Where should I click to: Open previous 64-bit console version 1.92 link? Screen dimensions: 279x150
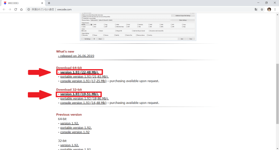(76, 132)
